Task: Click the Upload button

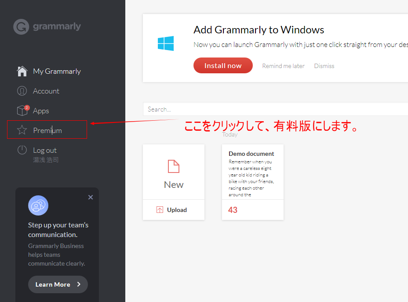Action: click(x=174, y=210)
